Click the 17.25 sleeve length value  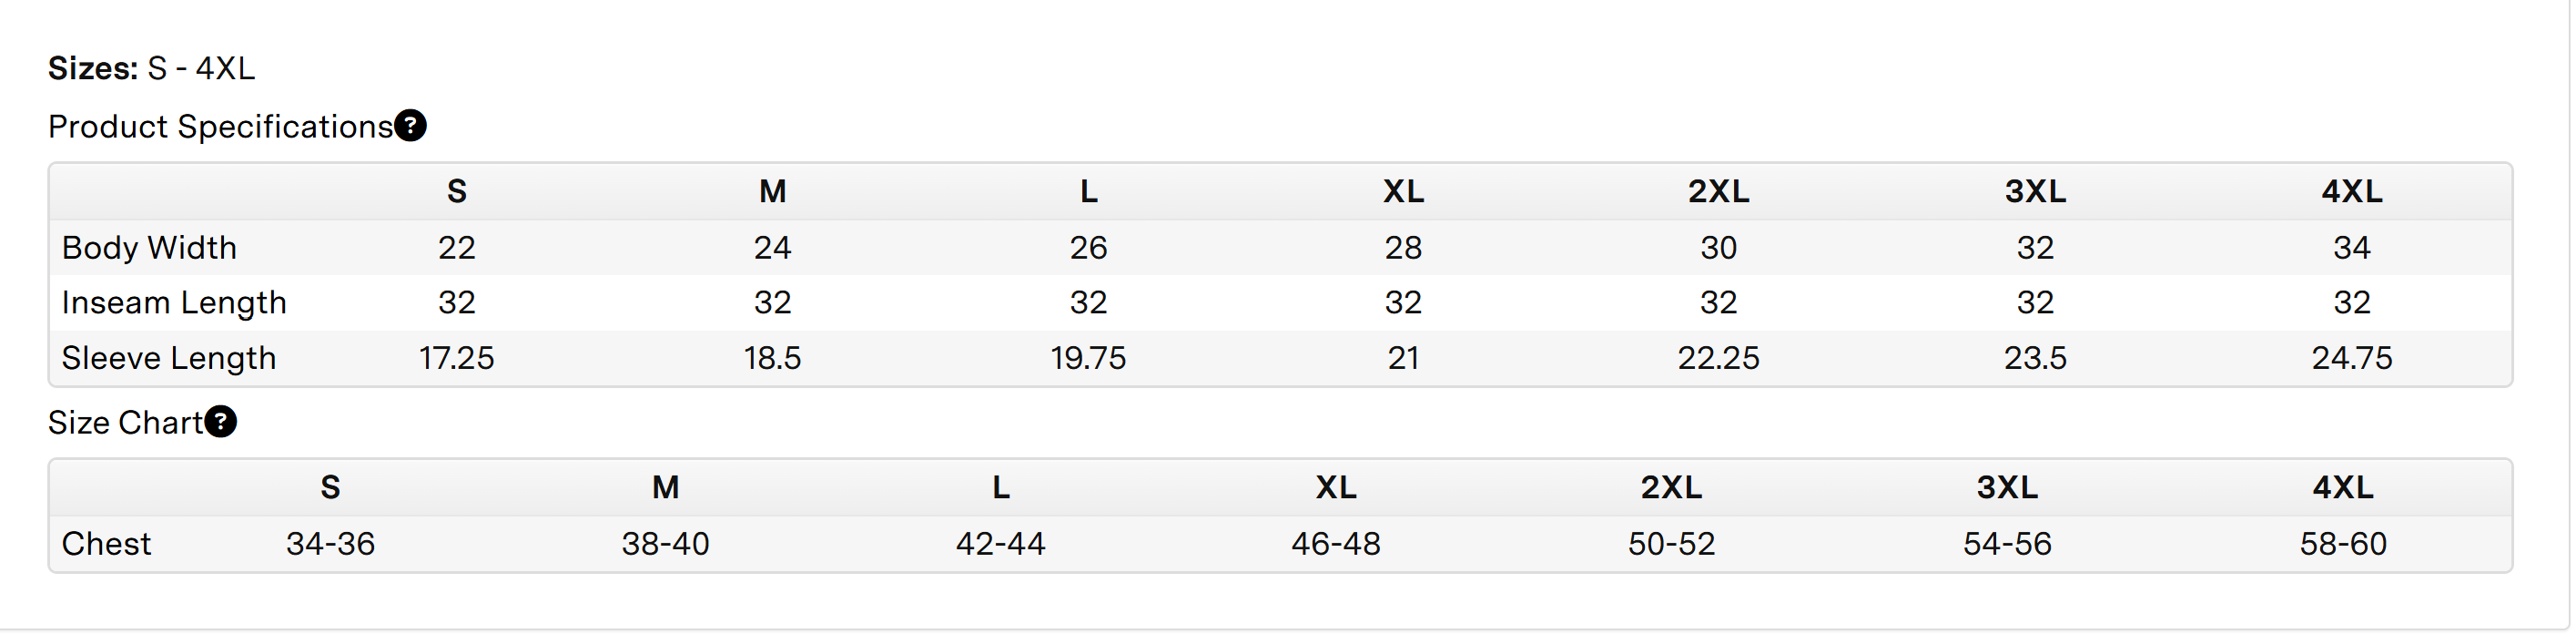tap(456, 358)
